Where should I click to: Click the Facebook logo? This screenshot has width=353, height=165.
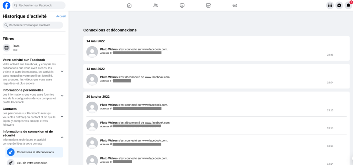[7, 5]
